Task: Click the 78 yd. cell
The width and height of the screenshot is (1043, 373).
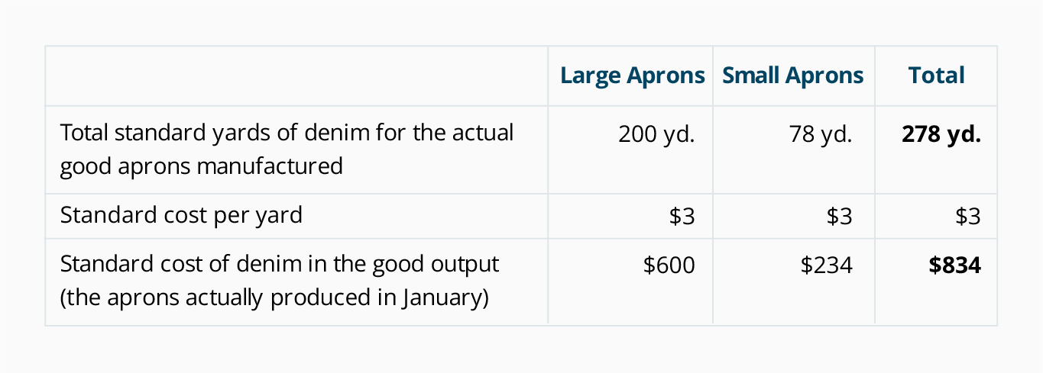Action: (x=821, y=134)
